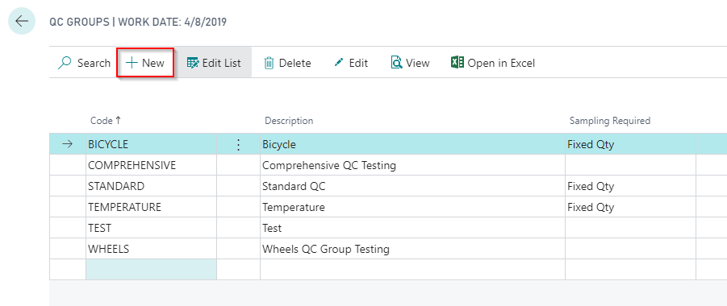Select the TEMPERATURE code cell

[151, 207]
